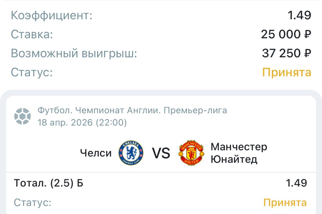The width and height of the screenshot is (322, 214).
Task: Tap the 1.49 odds in the match card
Action: coord(296,183)
